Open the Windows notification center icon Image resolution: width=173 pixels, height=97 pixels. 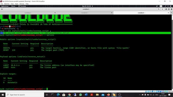tap(169, 95)
